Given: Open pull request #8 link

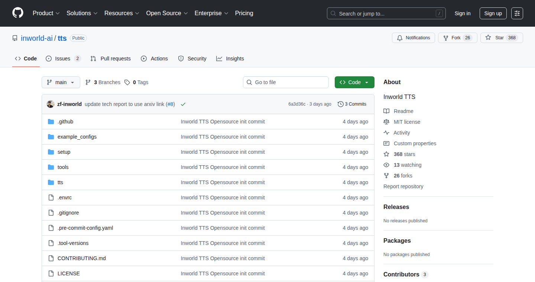Looking at the screenshot, I should pyautogui.click(x=170, y=104).
